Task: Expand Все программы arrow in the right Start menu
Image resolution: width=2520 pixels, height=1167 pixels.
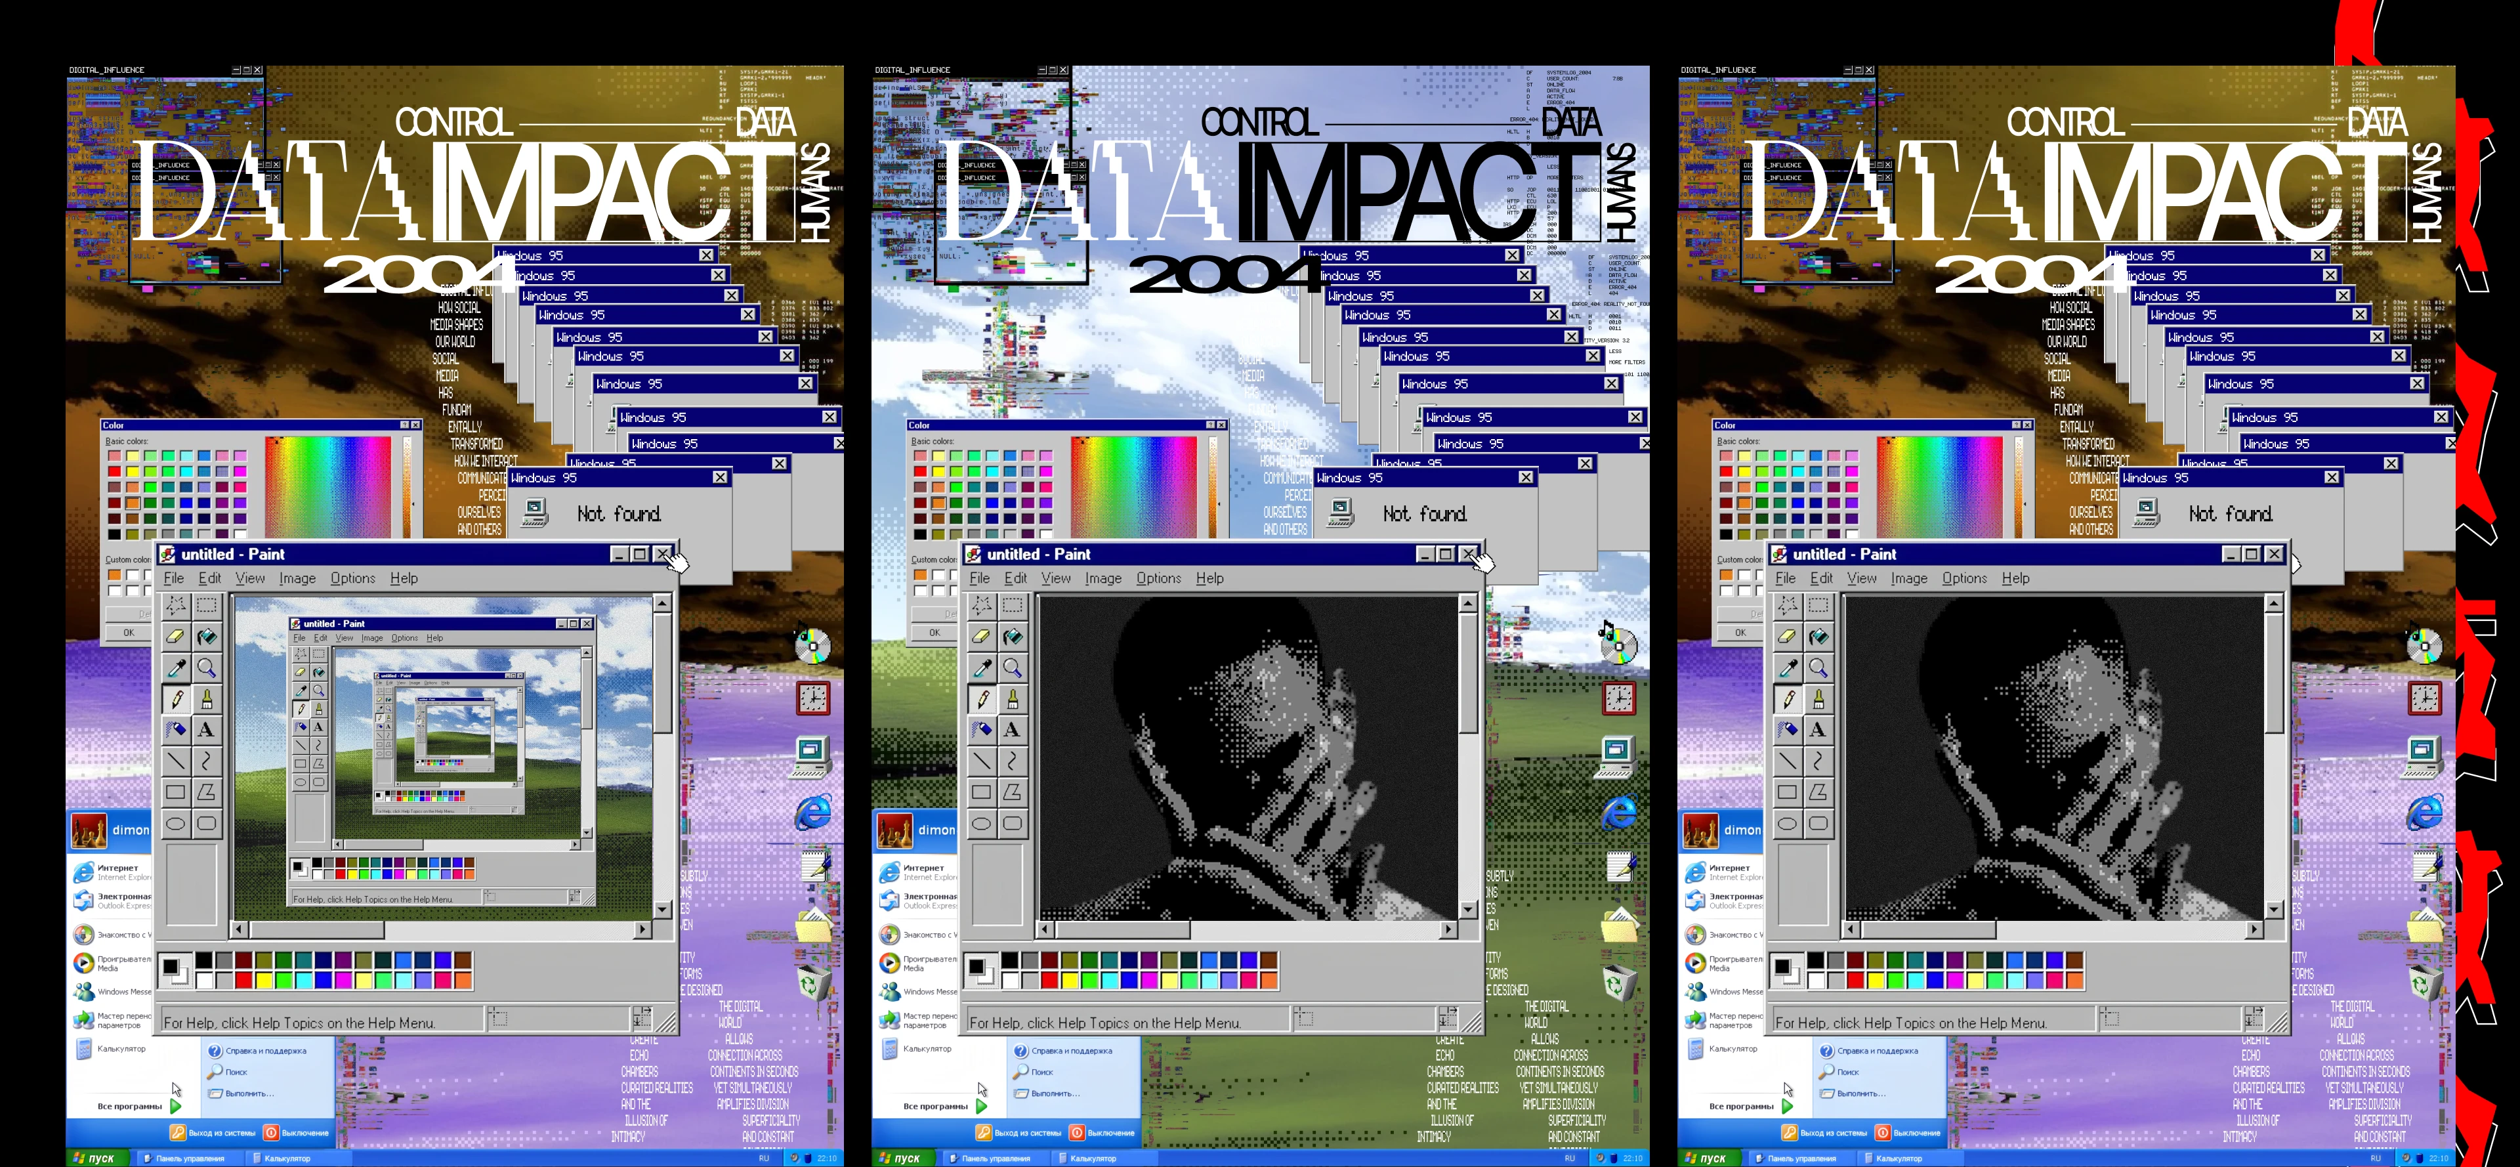Action: coord(1788,1107)
